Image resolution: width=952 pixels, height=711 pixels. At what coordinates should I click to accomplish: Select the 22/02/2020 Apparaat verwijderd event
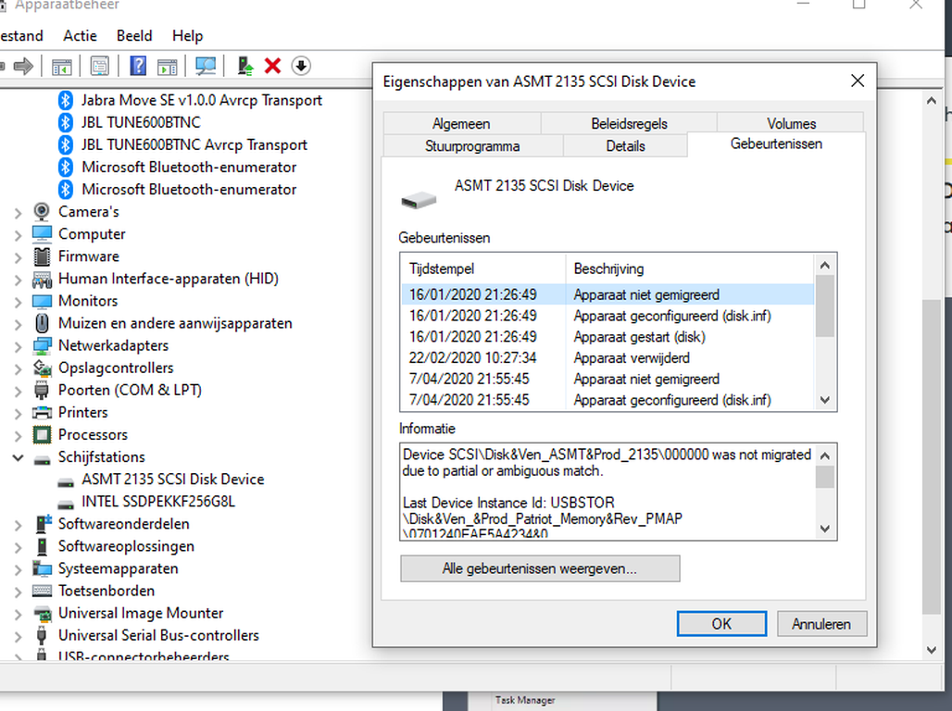point(608,357)
